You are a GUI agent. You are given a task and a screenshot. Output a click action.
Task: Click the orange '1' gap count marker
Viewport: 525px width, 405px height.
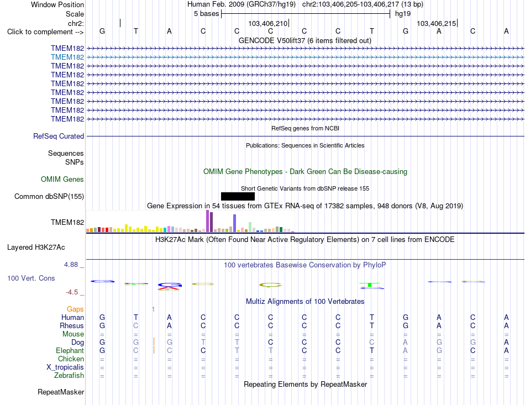pyautogui.click(x=153, y=309)
